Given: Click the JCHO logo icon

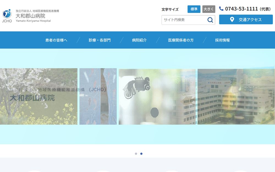Looking at the screenshot, I should pyautogui.click(x=7, y=16).
